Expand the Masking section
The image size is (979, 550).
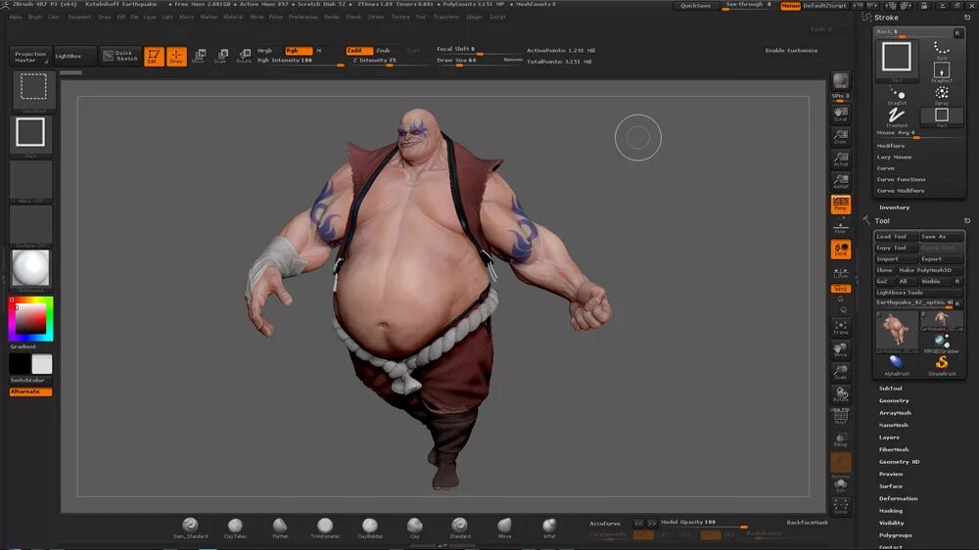pyautogui.click(x=891, y=511)
